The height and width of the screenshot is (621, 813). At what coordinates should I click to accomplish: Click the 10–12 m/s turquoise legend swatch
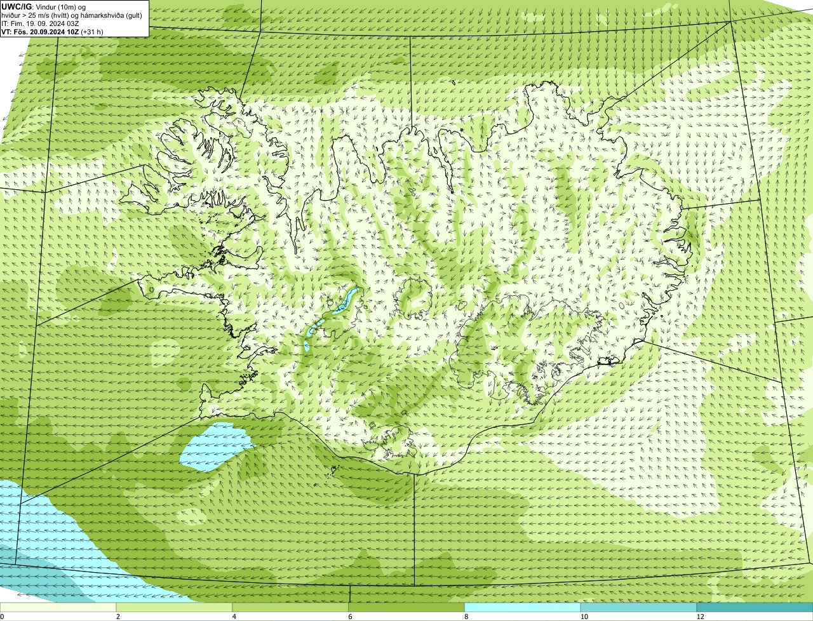pos(638,608)
